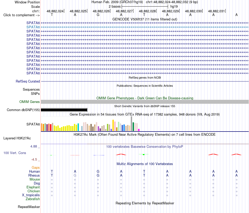This screenshot has width=249, height=213.
Task: Open the RefSeq Curated track label
Action: point(28,81)
